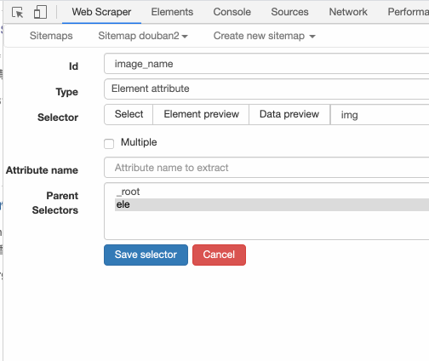The width and height of the screenshot is (429, 361).
Task: Switch to the Elements tab
Action: point(172,12)
